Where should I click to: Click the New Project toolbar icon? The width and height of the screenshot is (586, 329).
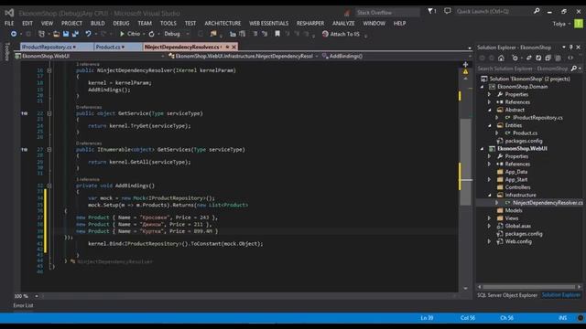pos(41,34)
